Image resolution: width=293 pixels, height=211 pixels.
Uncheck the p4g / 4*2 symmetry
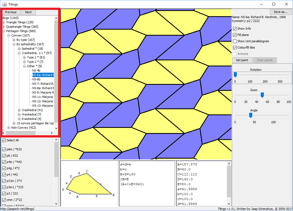4,168
